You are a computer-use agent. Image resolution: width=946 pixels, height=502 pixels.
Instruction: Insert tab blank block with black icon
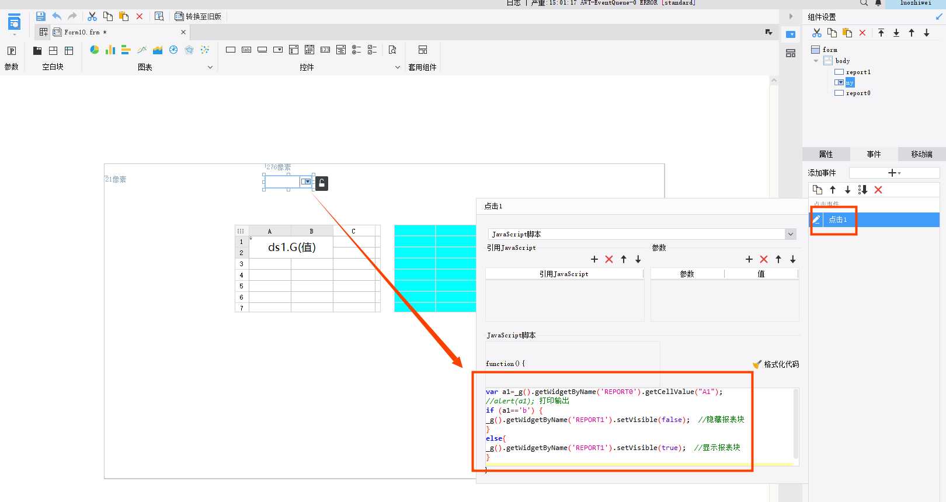(37, 51)
